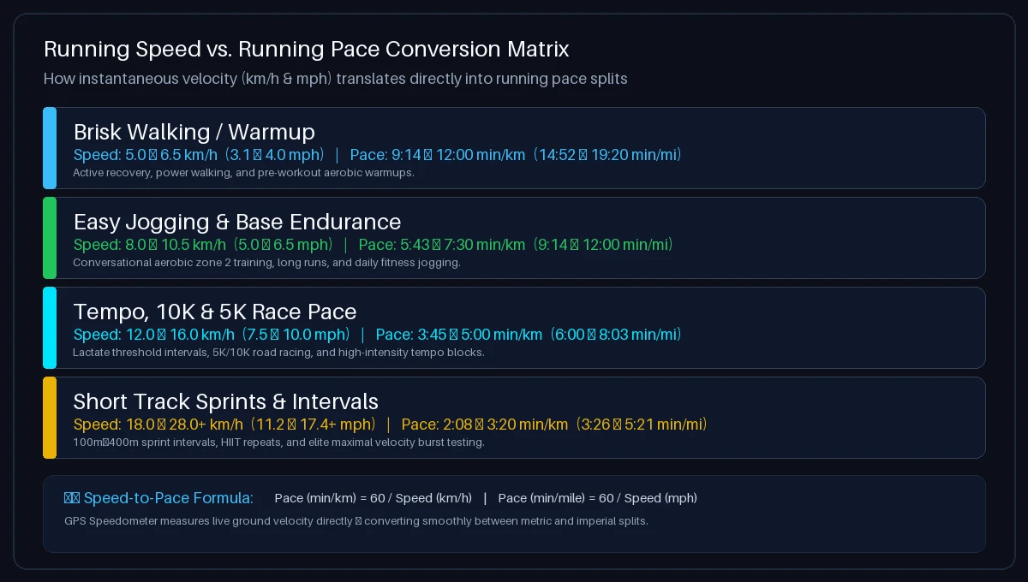This screenshot has width=1028, height=582.
Task: Click the "Speed-to-Pace Formula:" label
Action: click(158, 498)
